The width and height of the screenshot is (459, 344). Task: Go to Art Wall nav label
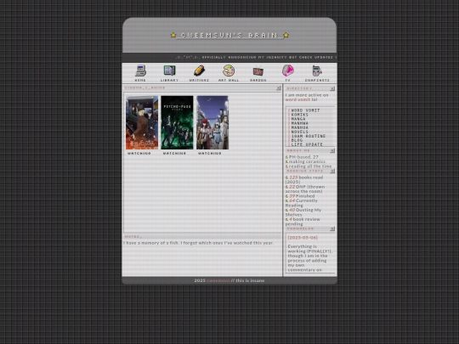229,80
